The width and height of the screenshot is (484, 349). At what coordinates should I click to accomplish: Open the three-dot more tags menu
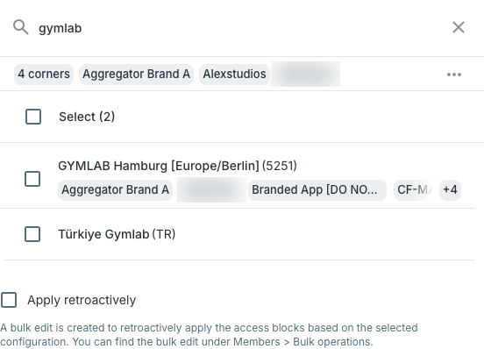454,75
